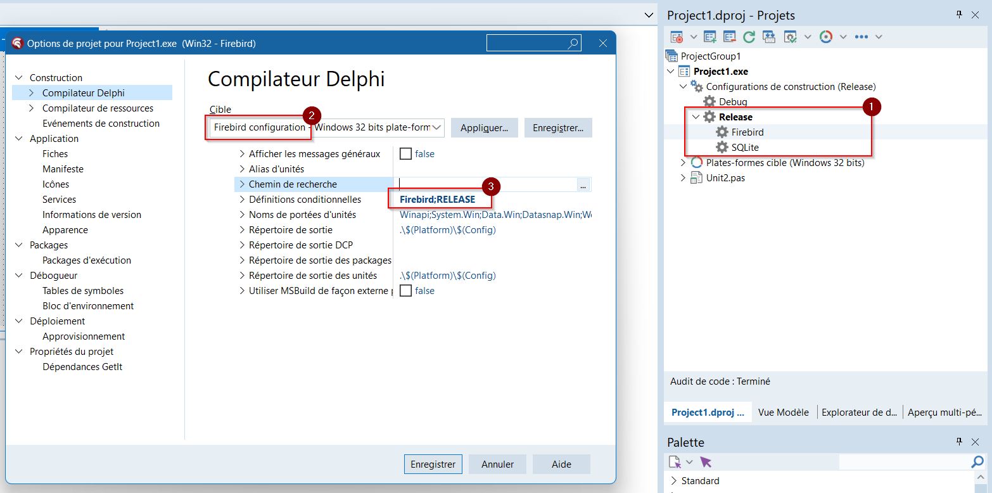Collapse the Project1.exe node in project tree
Image resolution: width=992 pixels, height=493 pixels.
point(671,72)
